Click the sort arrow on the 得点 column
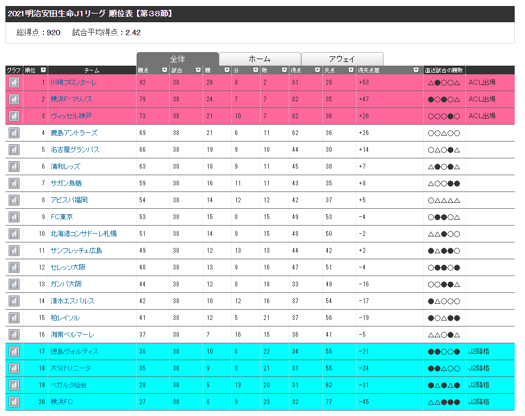 (x=317, y=70)
